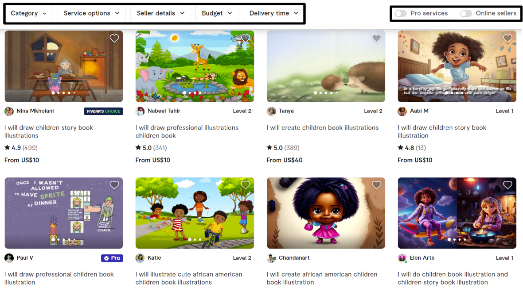Click the Pro badge beside Paul V
523x288 pixels.
click(112, 258)
